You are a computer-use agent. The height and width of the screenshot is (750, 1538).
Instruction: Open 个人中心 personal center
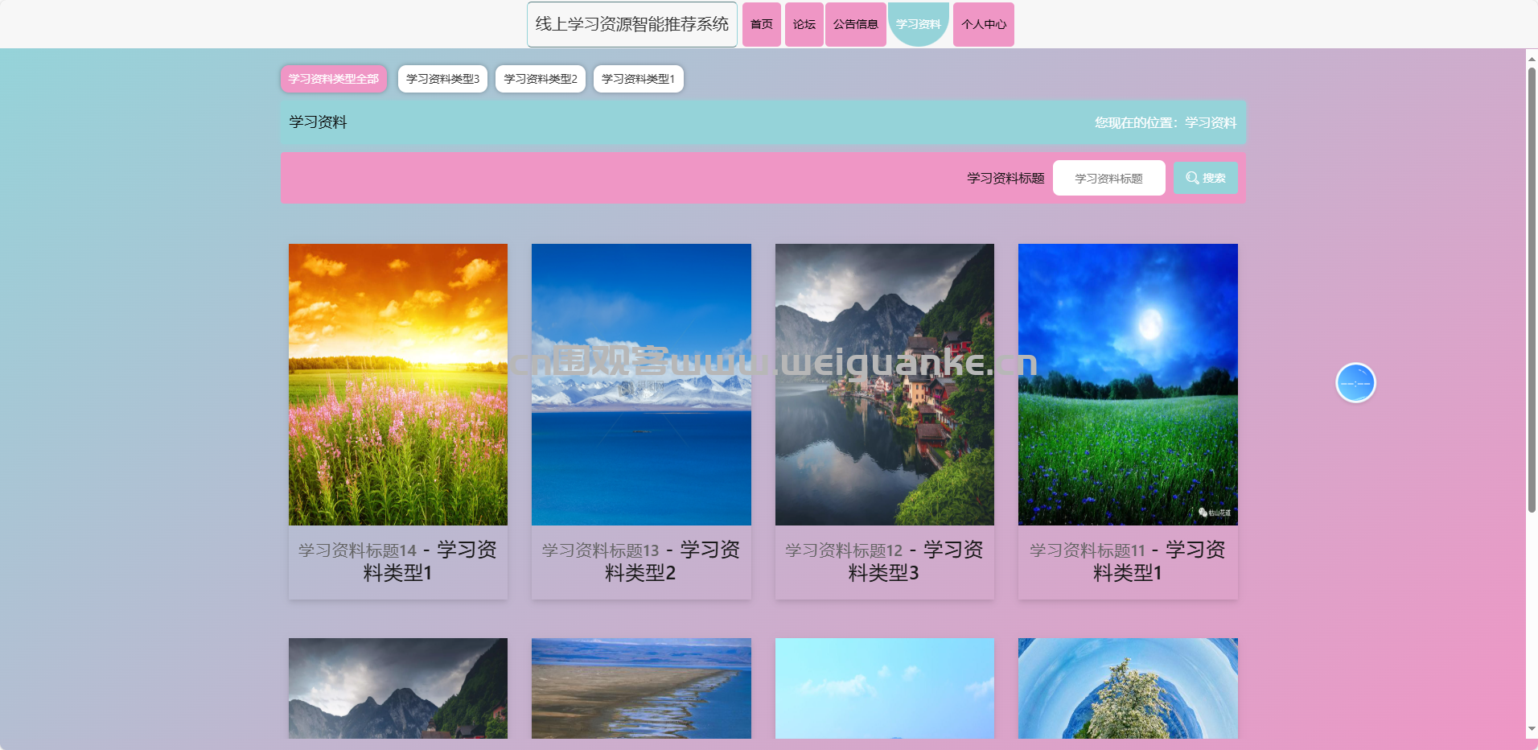(x=983, y=24)
